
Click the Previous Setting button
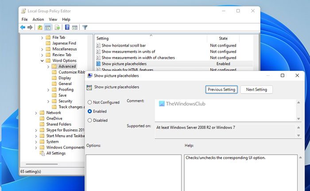point(221,90)
